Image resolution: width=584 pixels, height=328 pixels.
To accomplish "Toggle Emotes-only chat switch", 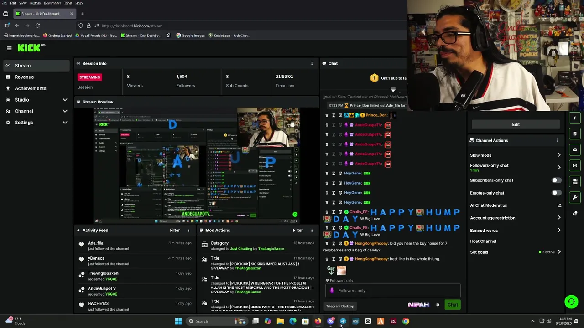I will pyautogui.click(x=556, y=193).
